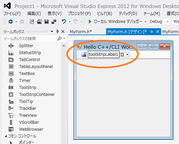
Task: Select the TreeView control icon
Action: (x=11, y=115)
